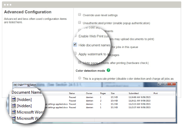The image size is (183, 128).
Task: Sort by Document Name column header
Action: point(27,92)
